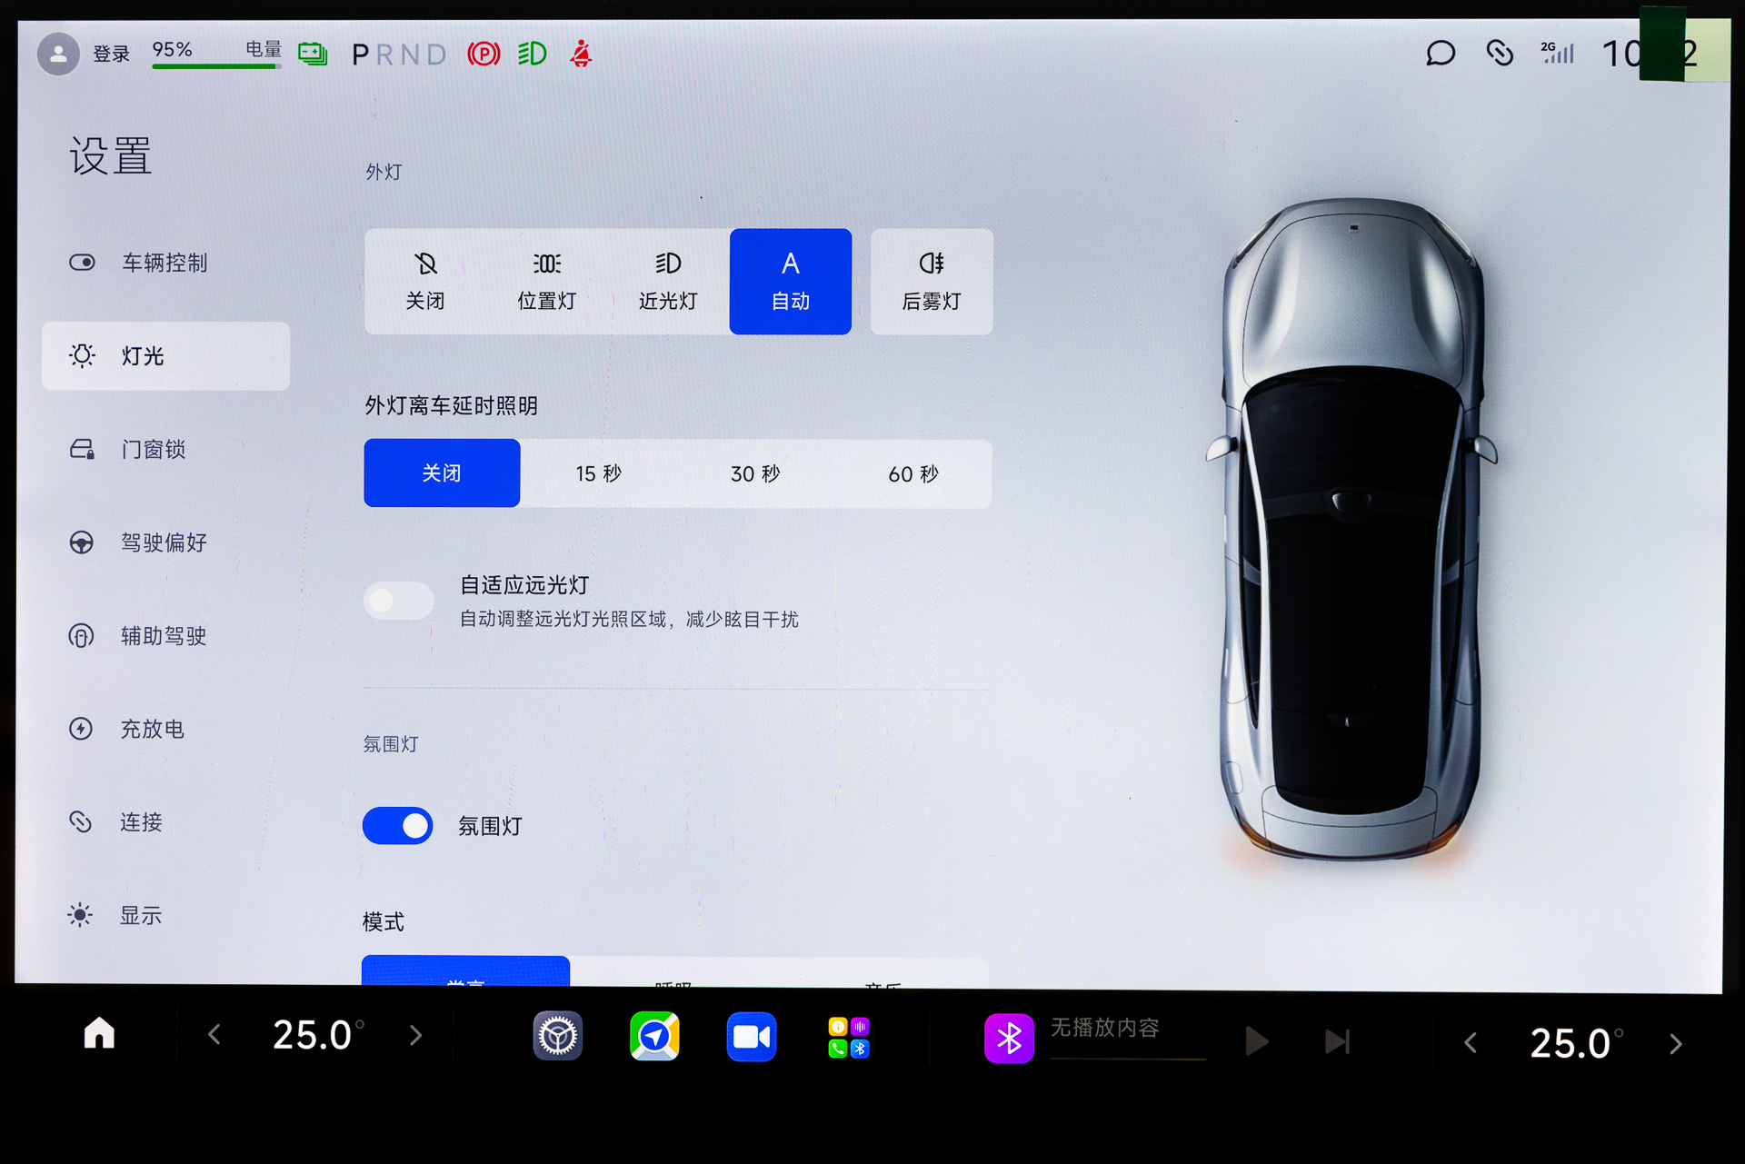
Task: Increase right temperature with right chevron
Action: [x=1676, y=1043]
